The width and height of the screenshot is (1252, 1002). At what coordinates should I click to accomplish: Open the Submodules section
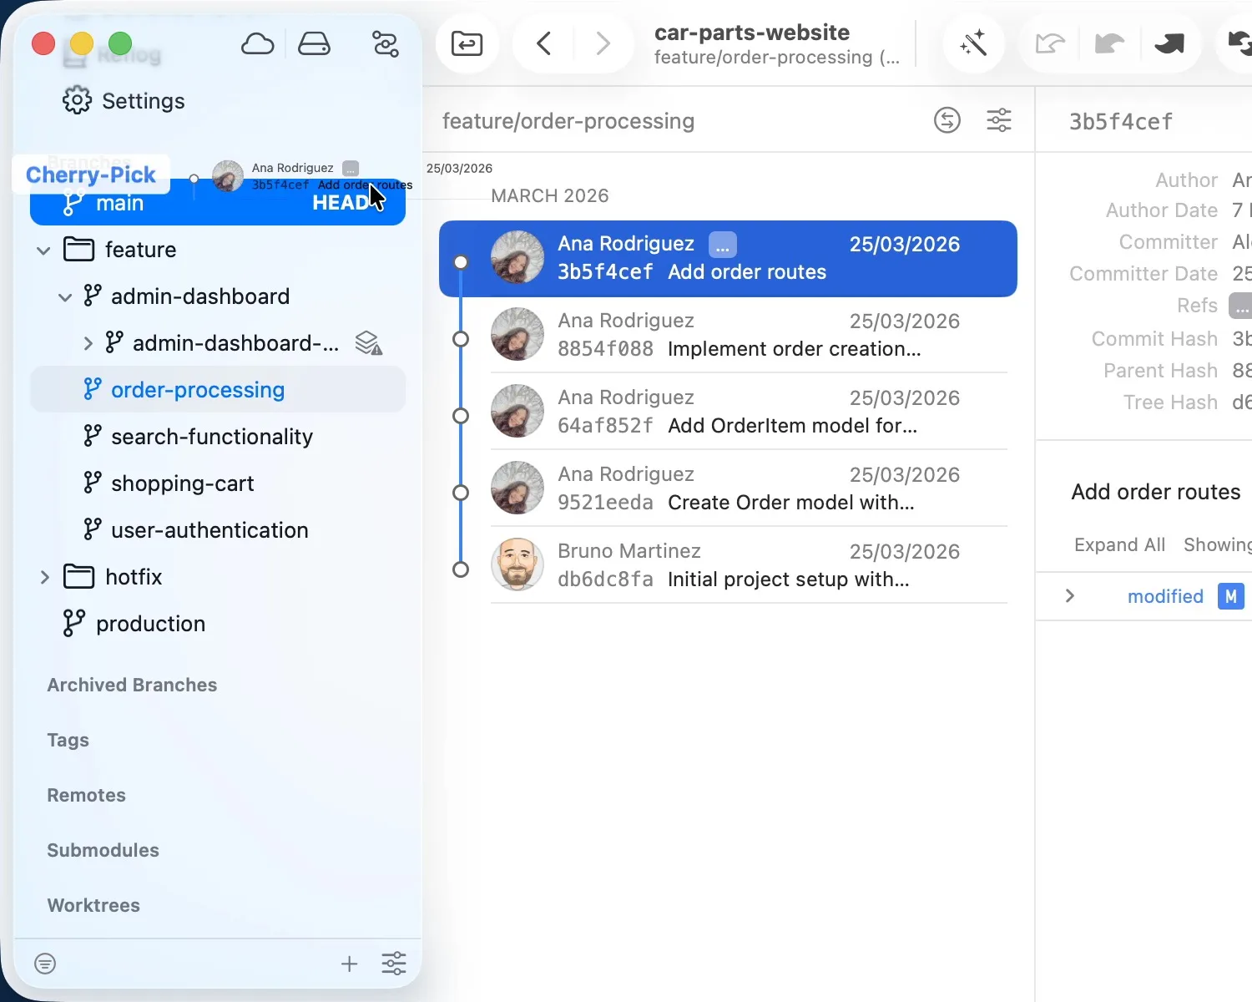tap(103, 850)
